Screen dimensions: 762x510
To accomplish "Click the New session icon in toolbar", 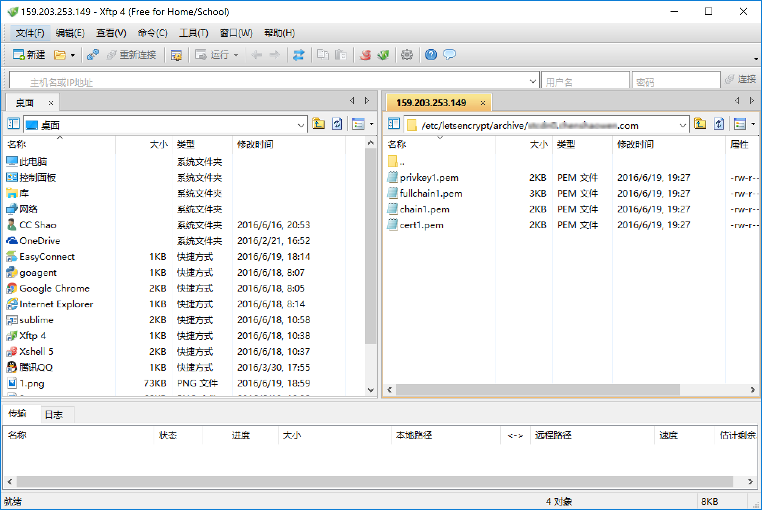I will tap(29, 55).
